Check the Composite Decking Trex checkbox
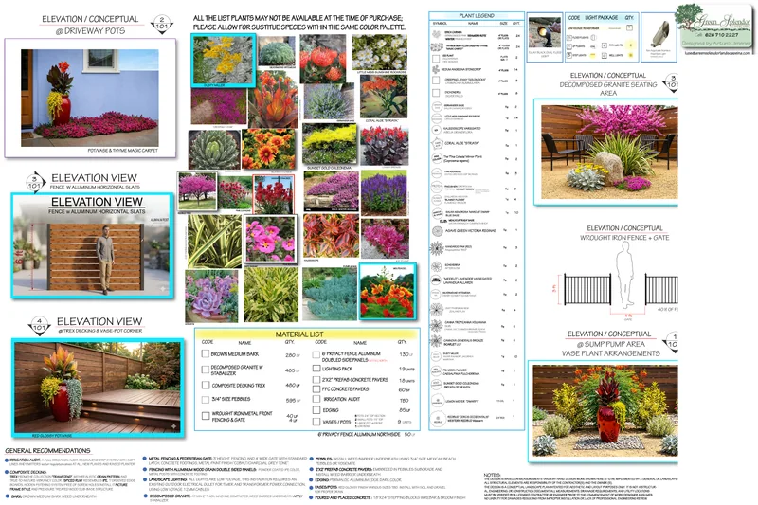758x505 pixels. tap(205, 386)
